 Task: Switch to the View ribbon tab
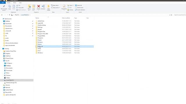[x=20, y=3]
